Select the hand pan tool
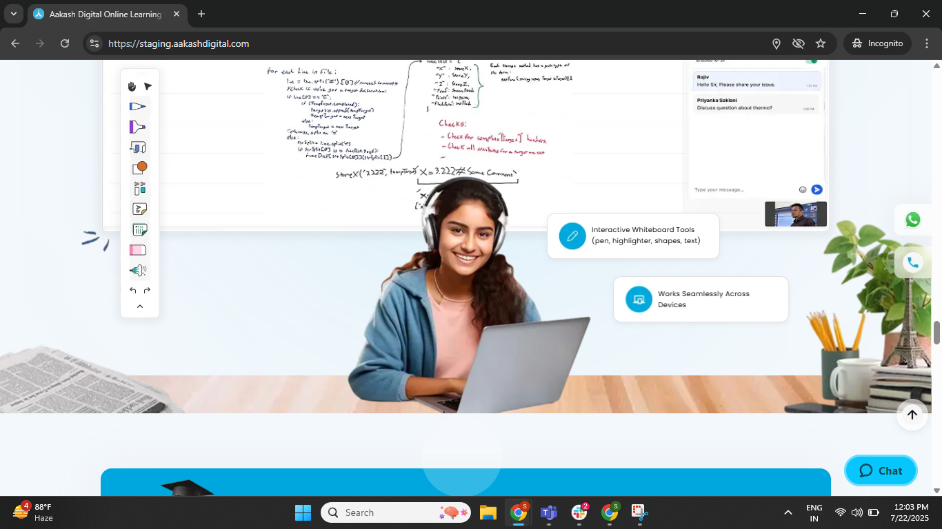 click(132, 86)
